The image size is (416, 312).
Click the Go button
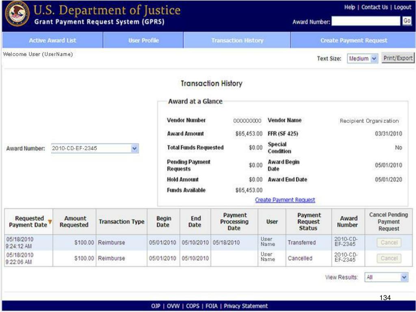pyautogui.click(x=407, y=21)
